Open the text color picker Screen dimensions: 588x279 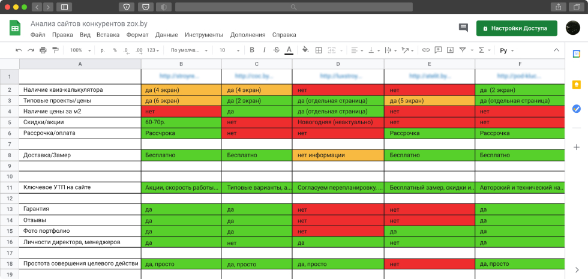pyautogui.click(x=289, y=50)
